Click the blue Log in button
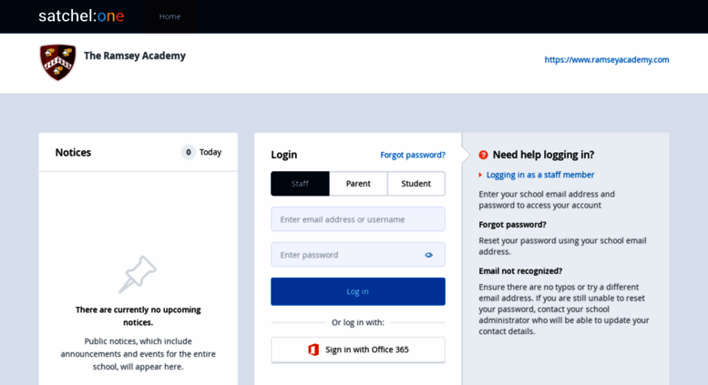 click(x=358, y=291)
